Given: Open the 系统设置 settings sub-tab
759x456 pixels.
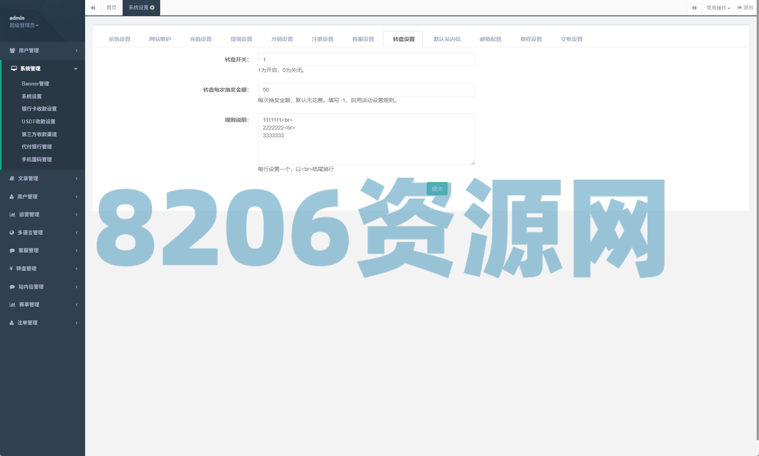Looking at the screenshot, I should [120, 39].
